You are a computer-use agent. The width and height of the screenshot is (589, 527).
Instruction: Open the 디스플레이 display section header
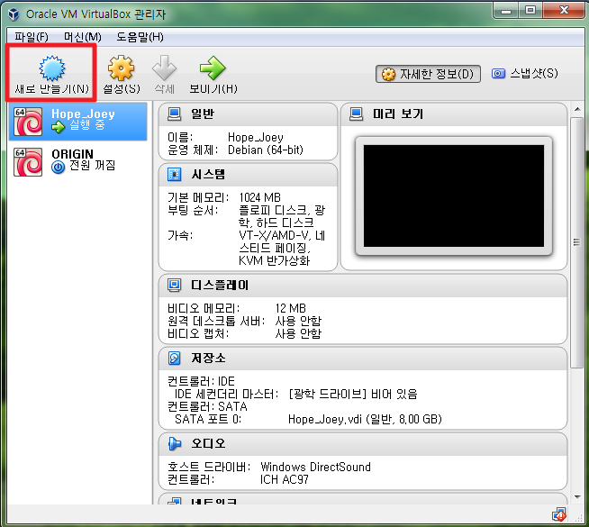click(x=363, y=286)
